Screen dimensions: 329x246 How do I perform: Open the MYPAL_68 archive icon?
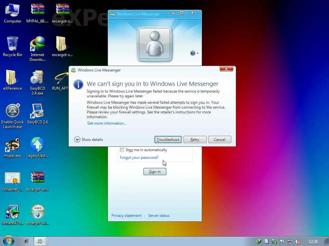tap(37, 13)
